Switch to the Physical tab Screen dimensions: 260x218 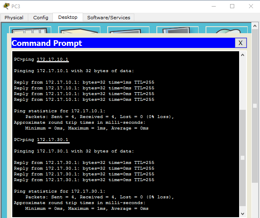pyautogui.click(x=14, y=18)
